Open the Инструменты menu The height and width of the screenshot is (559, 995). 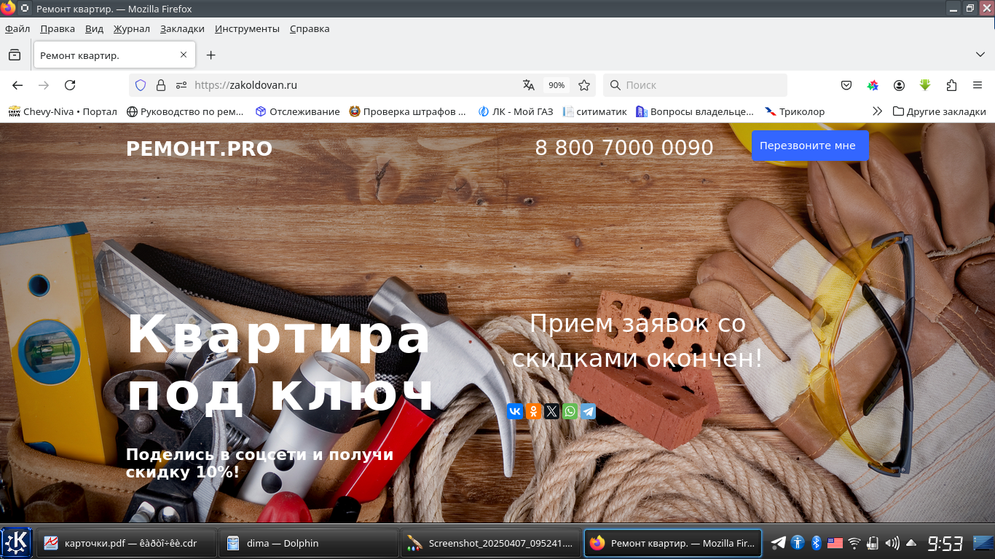click(247, 28)
